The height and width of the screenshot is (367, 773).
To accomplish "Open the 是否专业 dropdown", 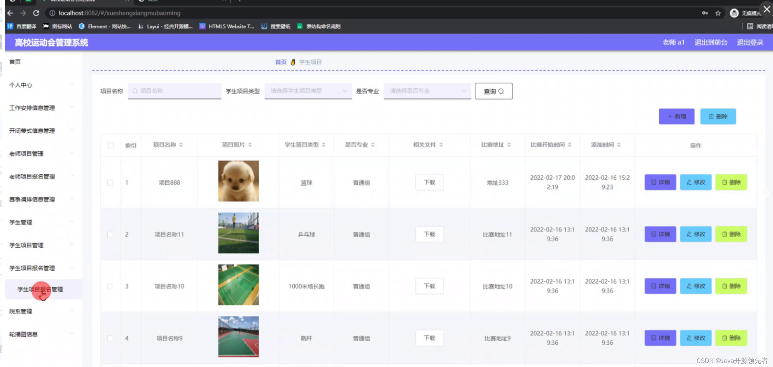I will [427, 91].
